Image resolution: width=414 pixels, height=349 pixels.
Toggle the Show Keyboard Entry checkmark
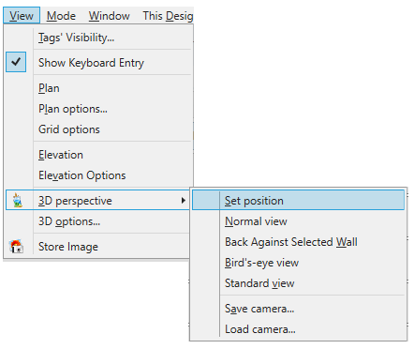16,62
